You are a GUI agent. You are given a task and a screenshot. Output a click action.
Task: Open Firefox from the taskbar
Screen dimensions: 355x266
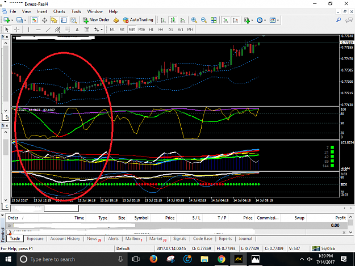tap(153, 259)
